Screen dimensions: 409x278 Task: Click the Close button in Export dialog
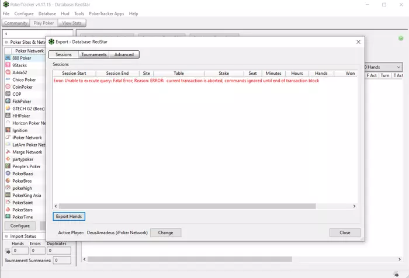tap(345, 232)
